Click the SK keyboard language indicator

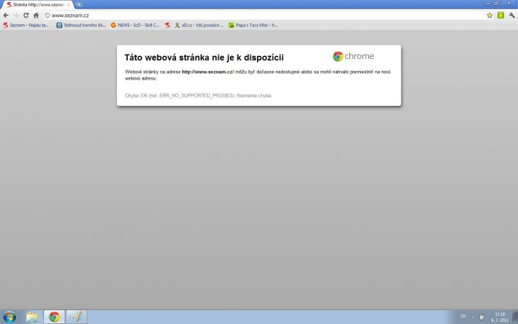click(x=463, y=316)
